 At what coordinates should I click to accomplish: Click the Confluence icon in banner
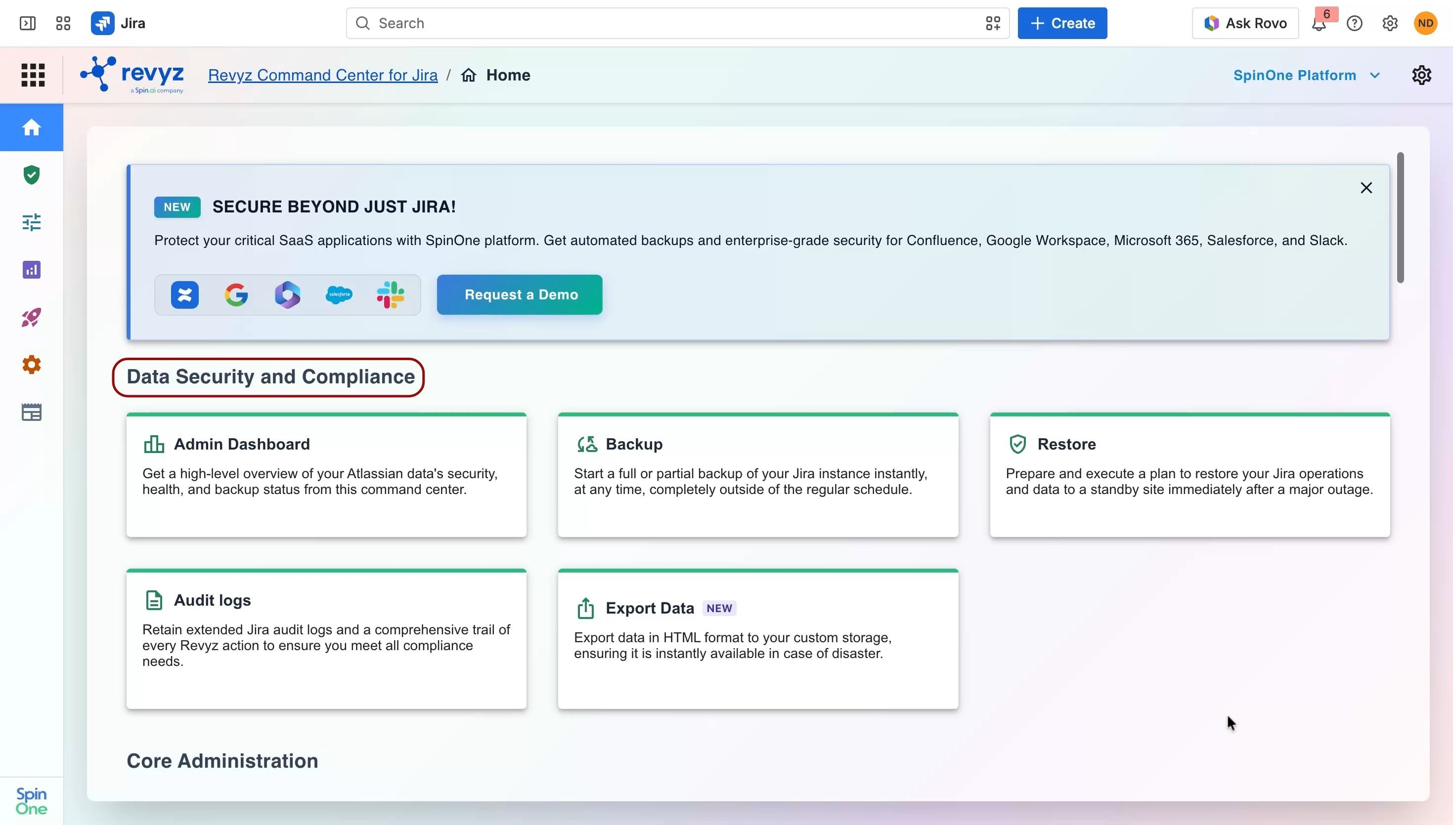[185, 294]
